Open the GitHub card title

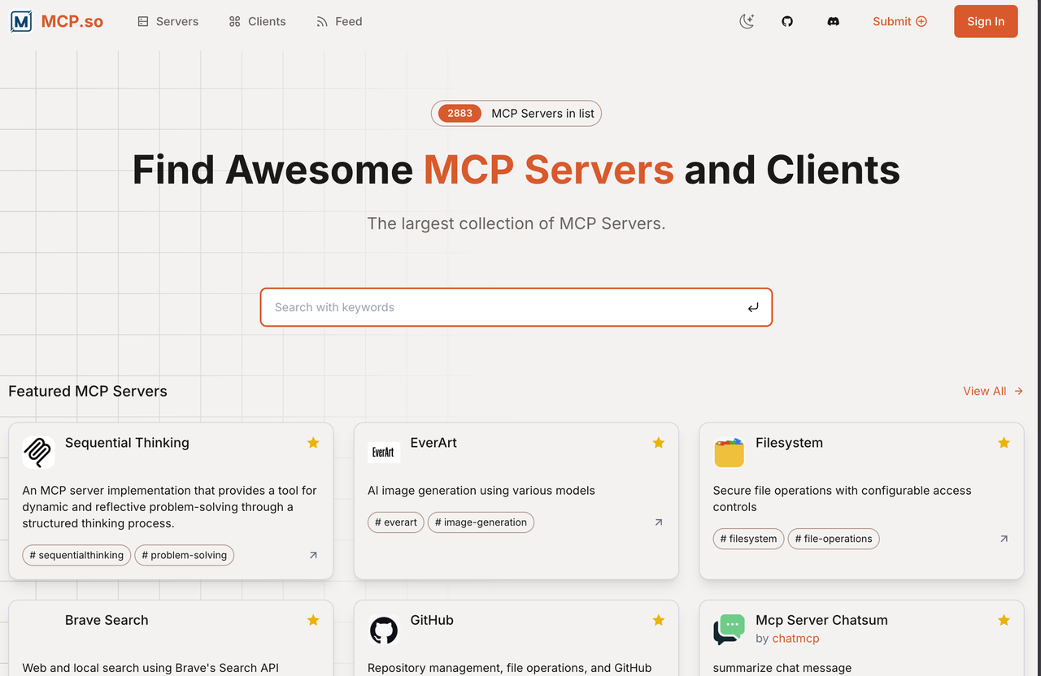pos(432,620)
